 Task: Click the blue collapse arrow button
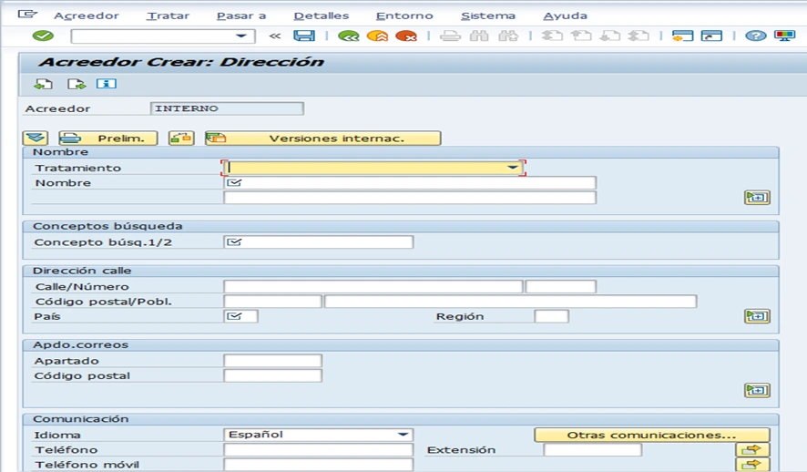pos(36,138)
